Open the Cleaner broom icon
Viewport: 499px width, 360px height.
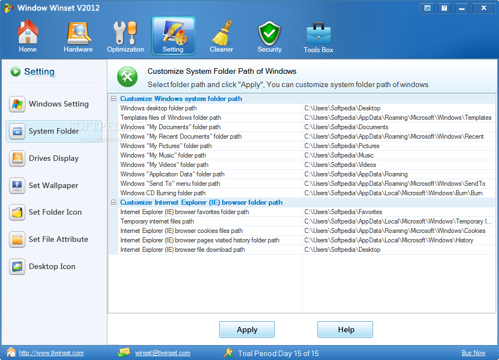click(222, 32)
